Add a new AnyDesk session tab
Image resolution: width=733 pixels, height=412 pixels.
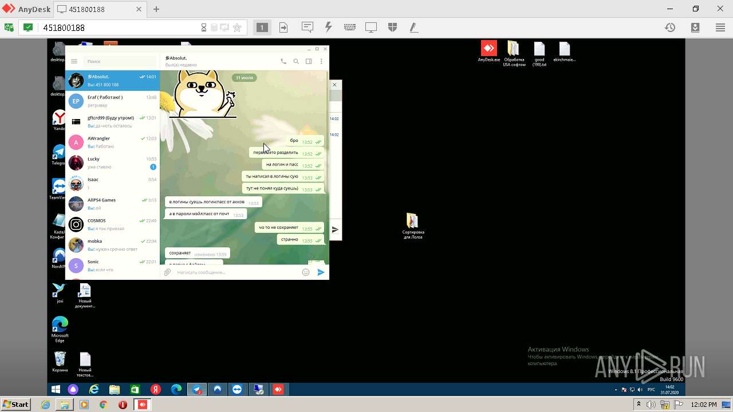[x=156, y=9]
